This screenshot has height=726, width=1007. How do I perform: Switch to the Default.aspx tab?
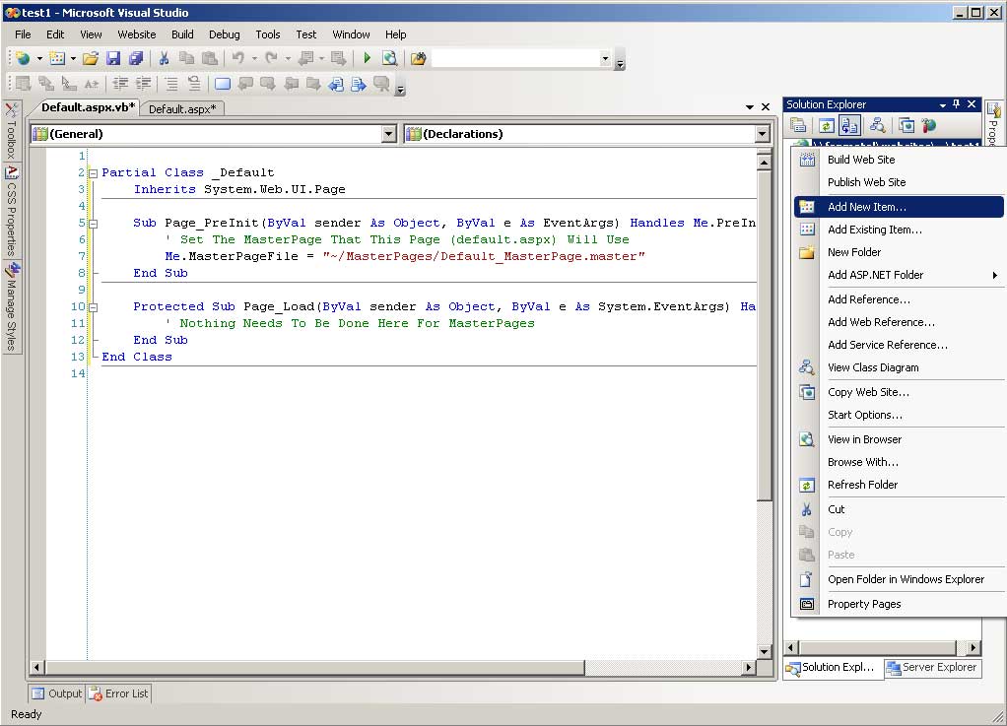[x=182, y=109]
